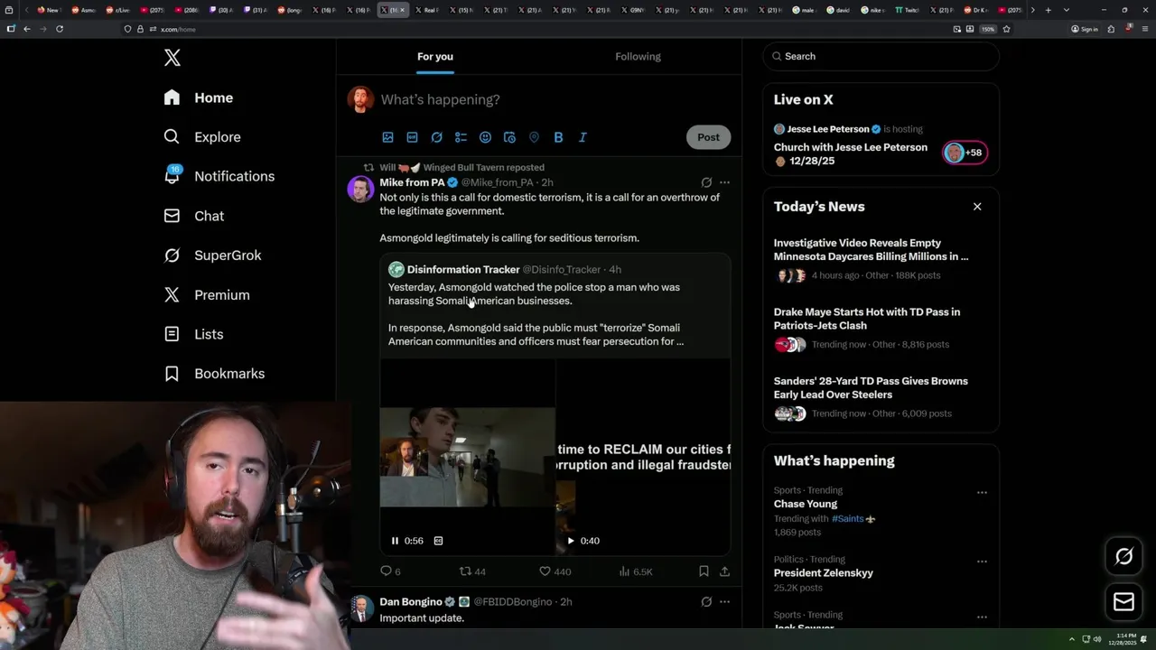Viewport: 1156px width, 650px height.
Task: Add media with the image icon
Action: [387, 137]
